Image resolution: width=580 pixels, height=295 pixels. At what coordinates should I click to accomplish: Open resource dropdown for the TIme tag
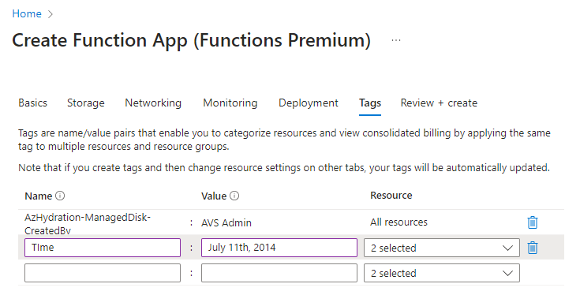coord(442,248)
